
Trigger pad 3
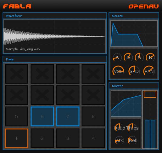tap(68, 138)
